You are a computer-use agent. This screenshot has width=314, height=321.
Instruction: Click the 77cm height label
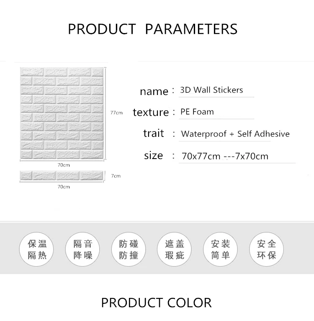tap(116, 113)
